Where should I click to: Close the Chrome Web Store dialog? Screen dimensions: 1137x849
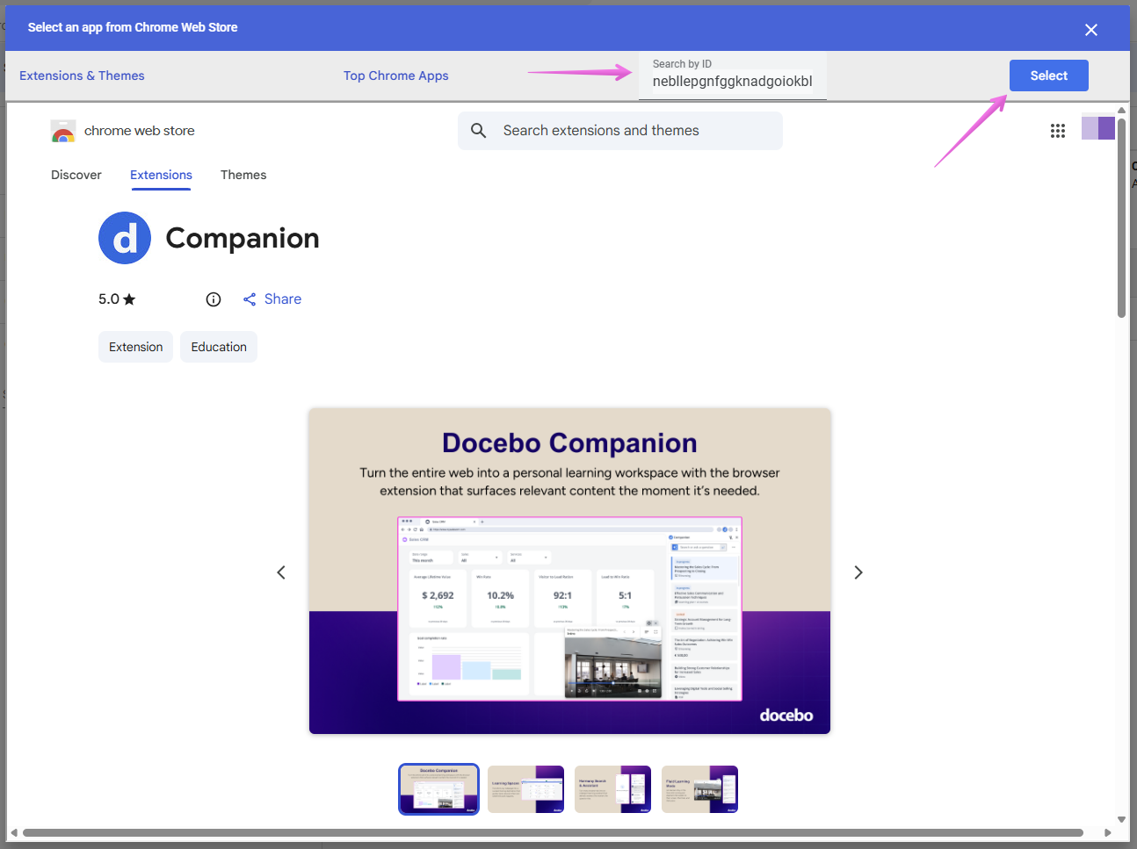pyautogui.click(x=1091, y=30)
